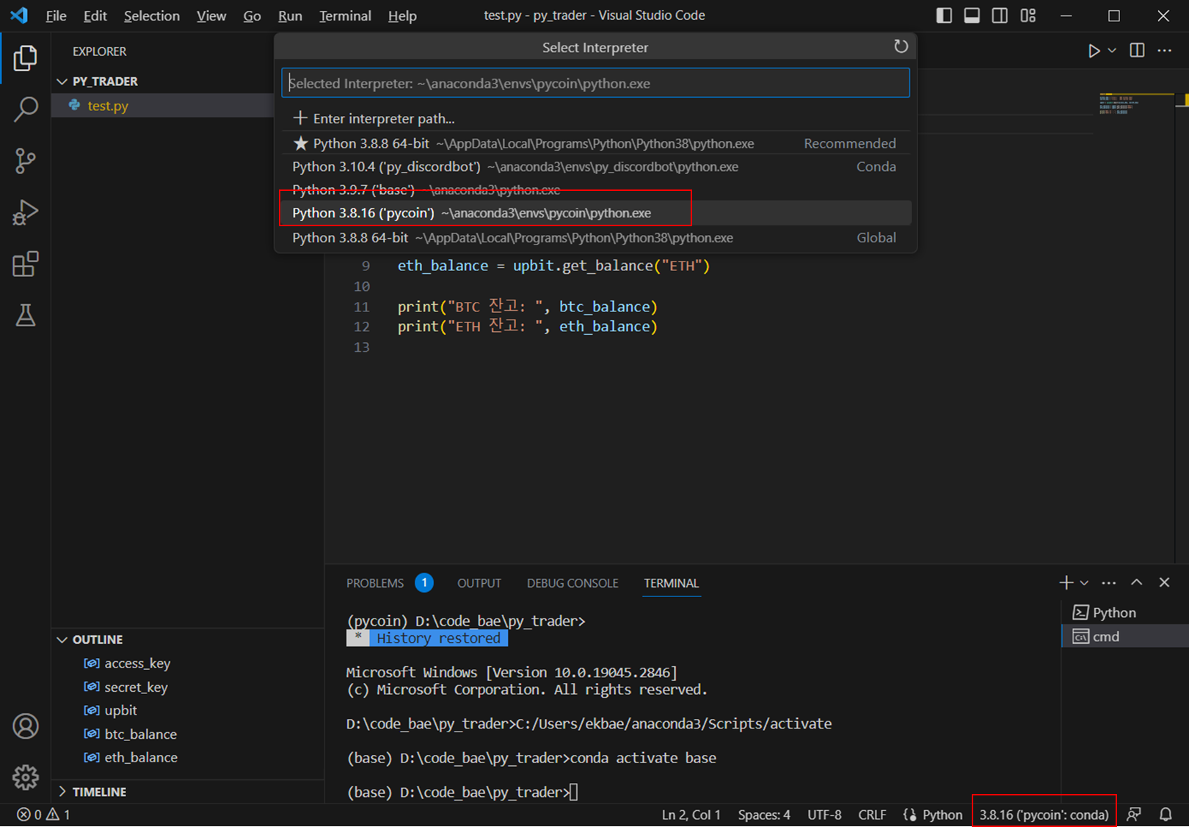Switch to the OUTPUT tab
This screenshot has height=827, width=1189.
(x=479, y=583)
